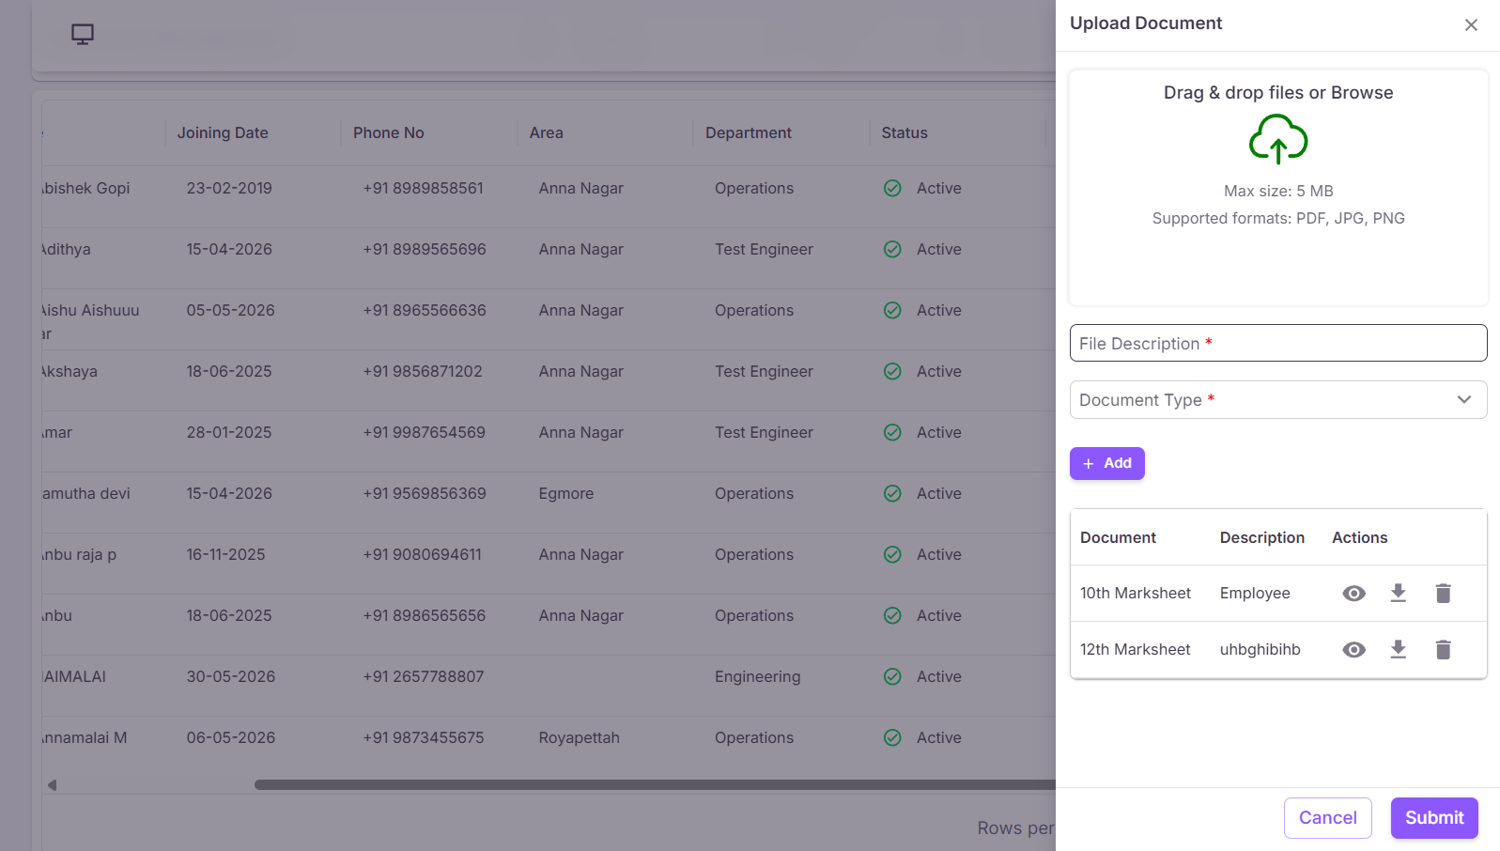Click the horizontal table scrollbar
This screenshot has height=851, width=1500.
(x=655, y=784)
